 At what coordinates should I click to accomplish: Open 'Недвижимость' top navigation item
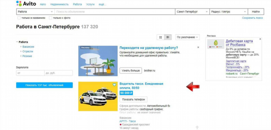point(60,4)
